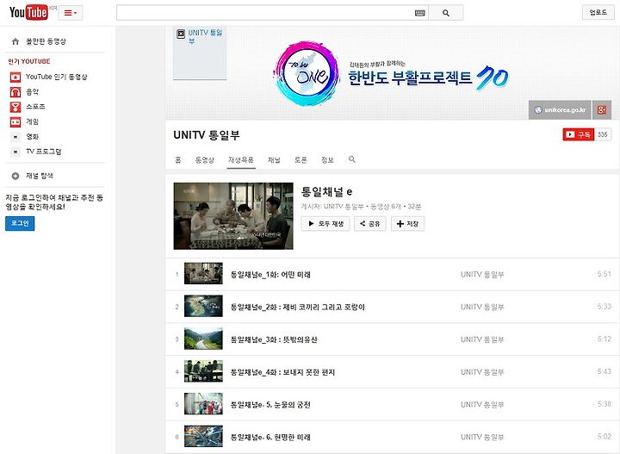Click the 저장 save playlist button
The width and height of the screenshot is (620, 454).
pos(407,224)
